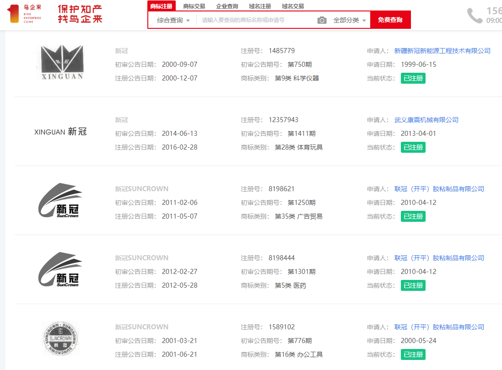Viewport: 502px width, 370px height.
Task: Open 联冠(开平) applicant link for registration 1589102
Action: click(439, 327)
